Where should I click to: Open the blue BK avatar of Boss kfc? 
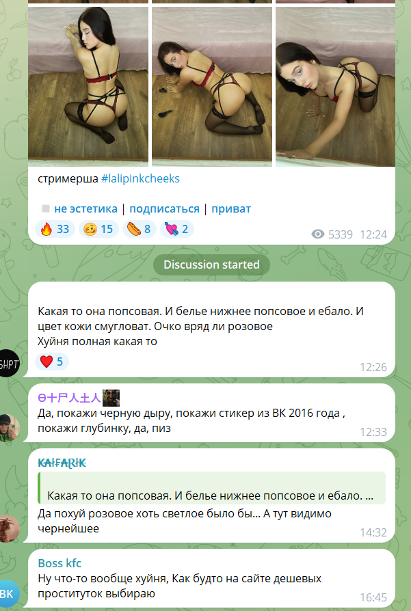pos(9,594)
